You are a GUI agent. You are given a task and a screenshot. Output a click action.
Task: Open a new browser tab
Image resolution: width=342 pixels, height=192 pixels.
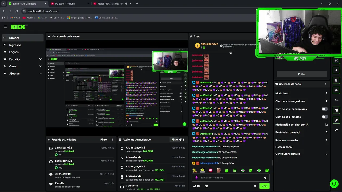point(137,4)
